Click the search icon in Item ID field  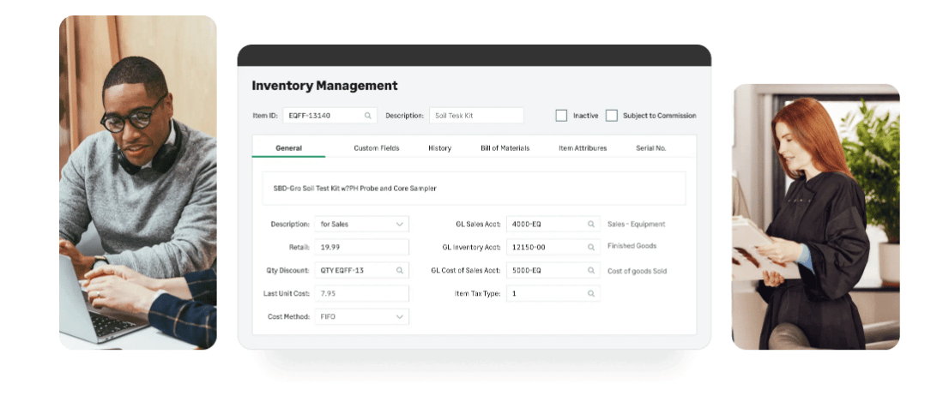(368, 116)
